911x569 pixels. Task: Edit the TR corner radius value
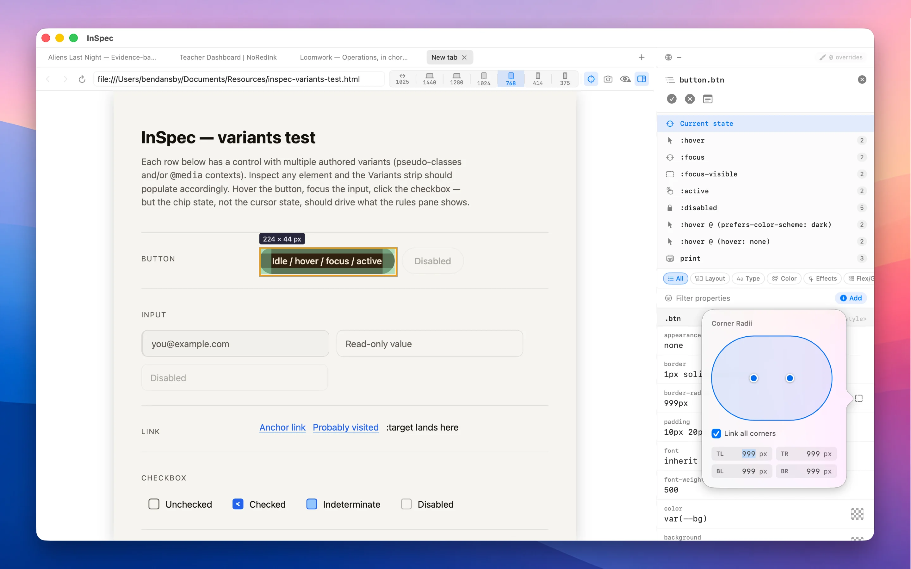(x=806, y=454)
